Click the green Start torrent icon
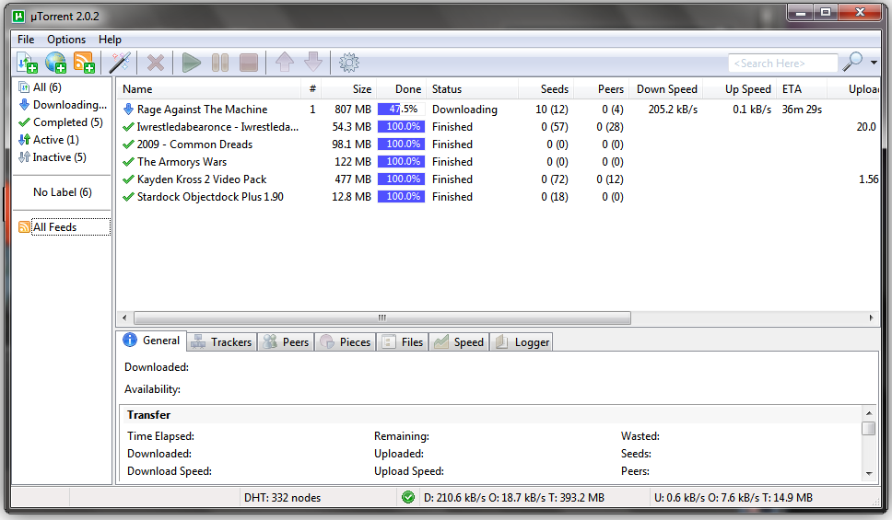The image size is (892, 520). pos(191,63)
